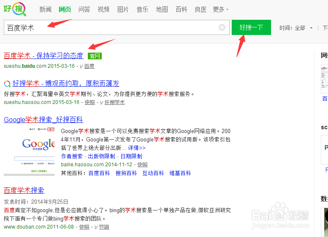Open the 日期限制 sublink
Viewport: 328px width, 237px height.
(131, 156)
